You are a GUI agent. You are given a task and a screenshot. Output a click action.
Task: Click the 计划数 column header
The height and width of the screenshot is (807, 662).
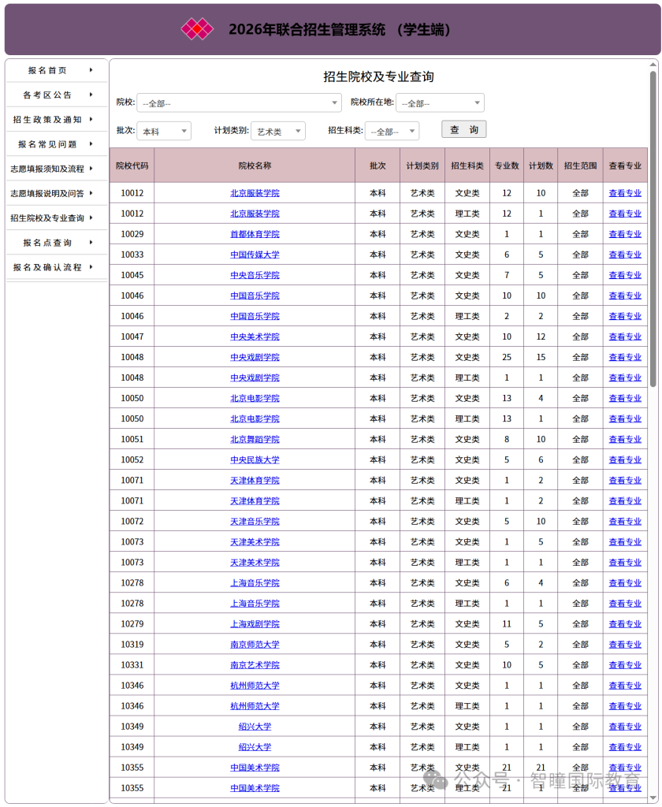tap(541, 165)
